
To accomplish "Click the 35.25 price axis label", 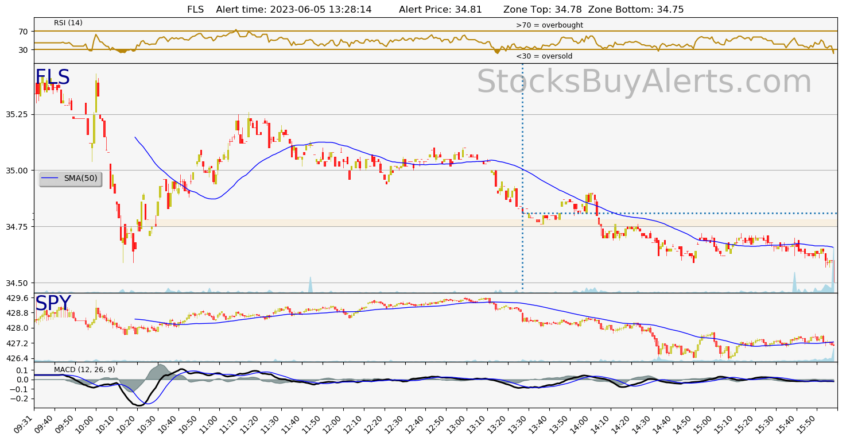I will [17, 114].
